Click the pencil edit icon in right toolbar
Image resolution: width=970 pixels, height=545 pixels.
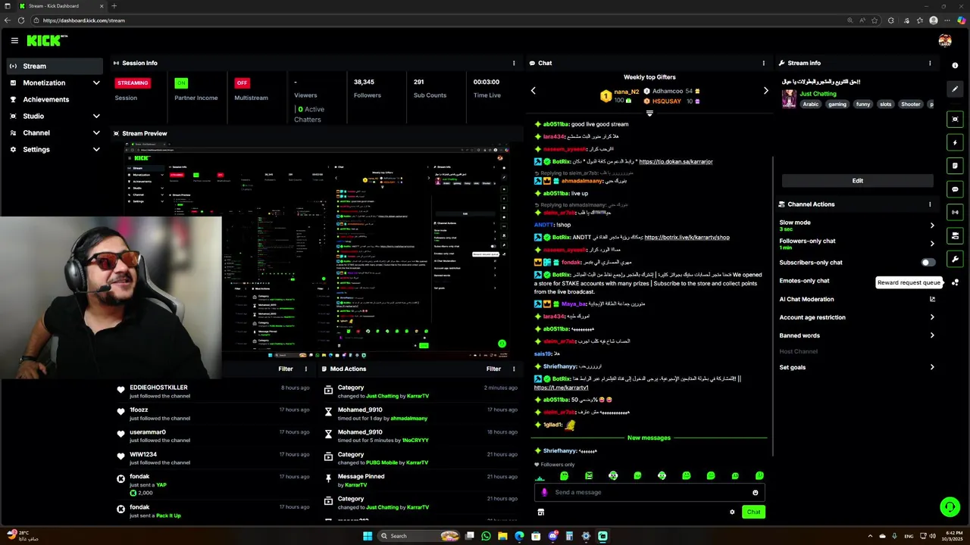click(955, 89)
